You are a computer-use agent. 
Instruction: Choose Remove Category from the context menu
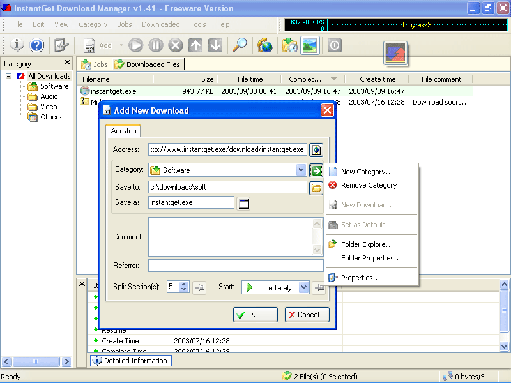369,185
